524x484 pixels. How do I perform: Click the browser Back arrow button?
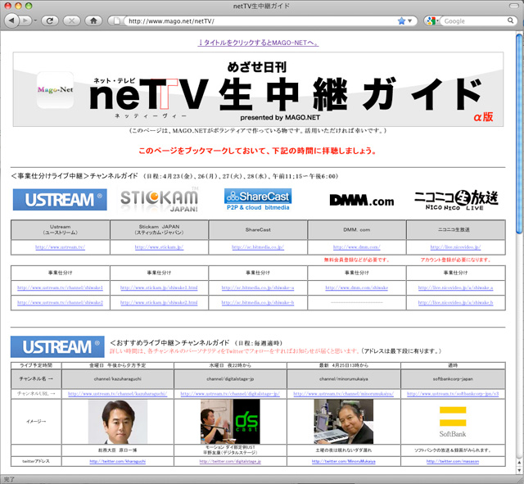12,21
